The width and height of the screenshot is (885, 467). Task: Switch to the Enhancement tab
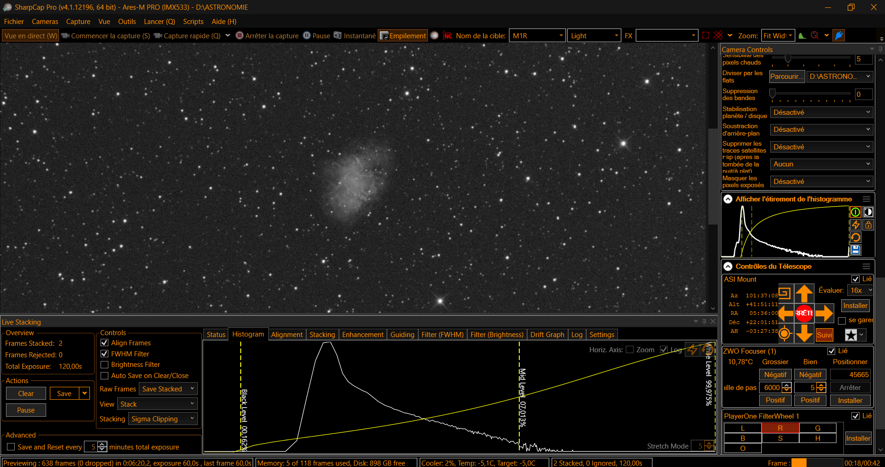[x=363, y=334]
